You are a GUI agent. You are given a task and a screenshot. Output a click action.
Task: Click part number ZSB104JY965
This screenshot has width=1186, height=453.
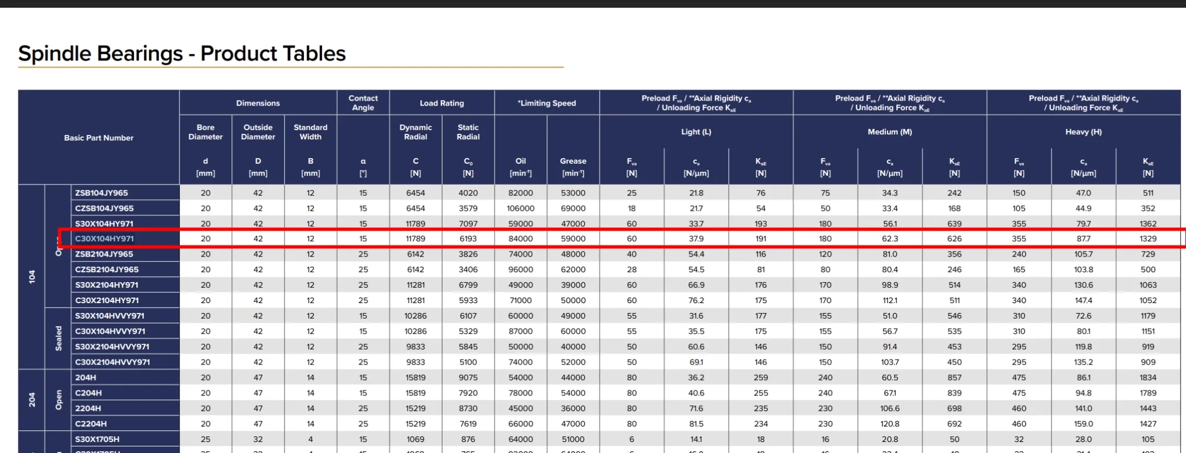(x=101, y=192)
